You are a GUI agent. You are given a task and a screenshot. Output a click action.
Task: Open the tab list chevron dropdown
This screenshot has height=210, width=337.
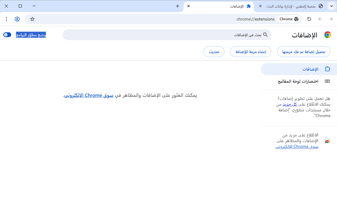coord(331,6)
